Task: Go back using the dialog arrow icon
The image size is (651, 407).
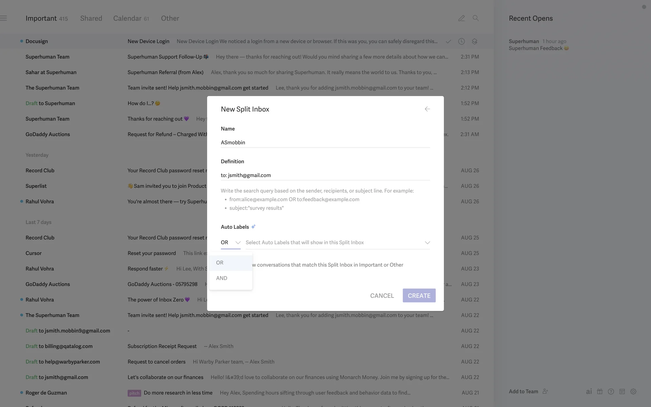Action: click(x=427, y=109)
